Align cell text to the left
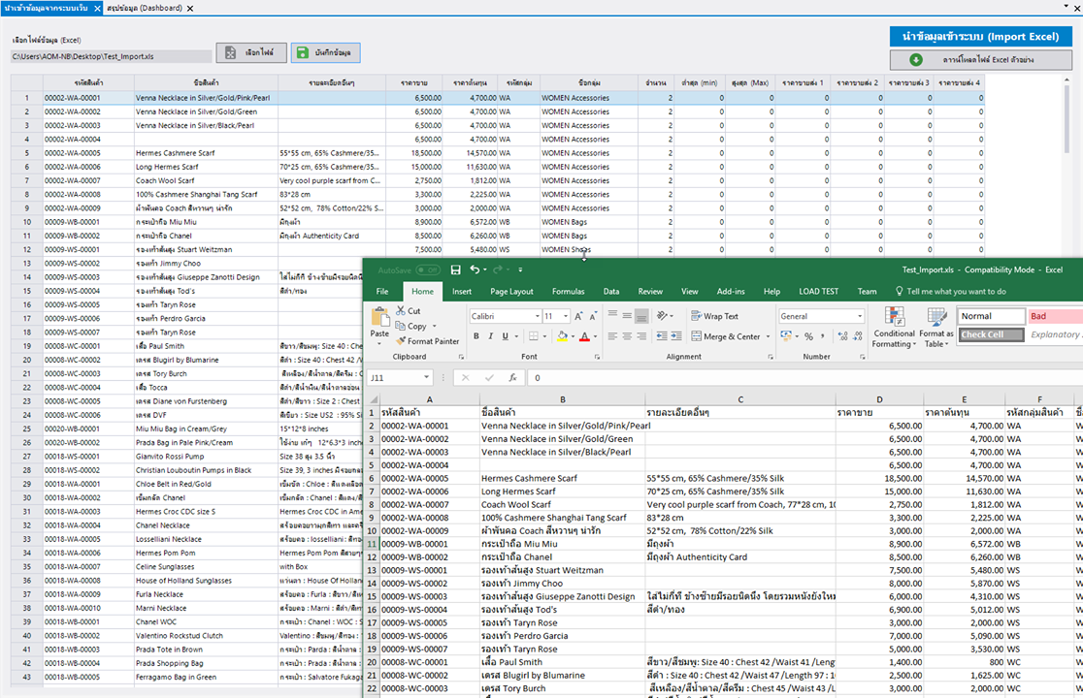Screen dimensions: 1083x698 612,336
